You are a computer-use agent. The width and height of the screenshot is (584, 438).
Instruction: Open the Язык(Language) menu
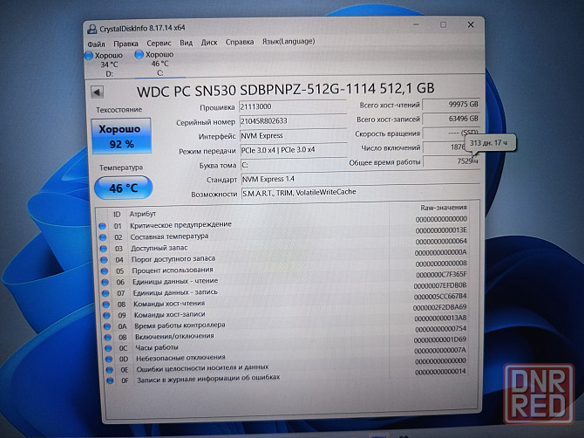289,41
